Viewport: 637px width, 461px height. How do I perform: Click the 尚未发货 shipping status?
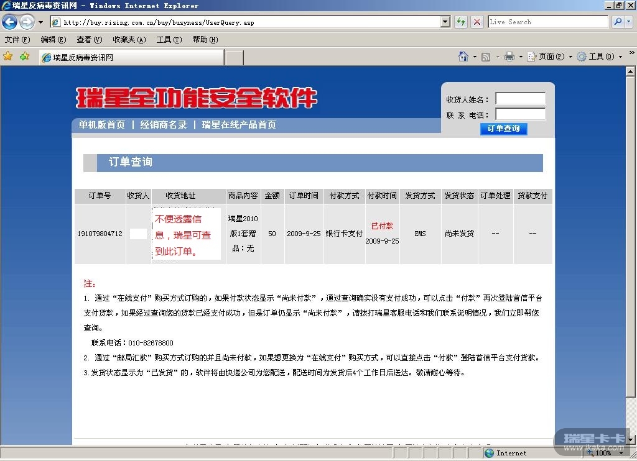460,234
